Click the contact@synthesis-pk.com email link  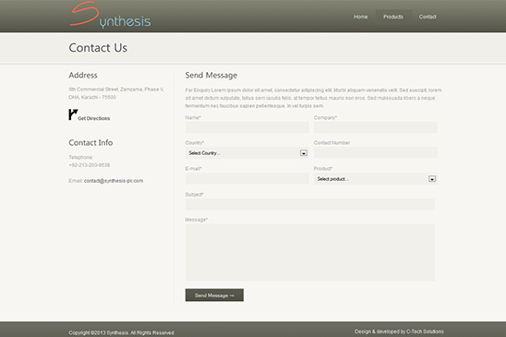[114, 181]
